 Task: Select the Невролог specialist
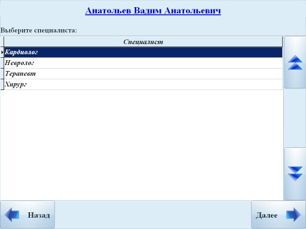143,63
